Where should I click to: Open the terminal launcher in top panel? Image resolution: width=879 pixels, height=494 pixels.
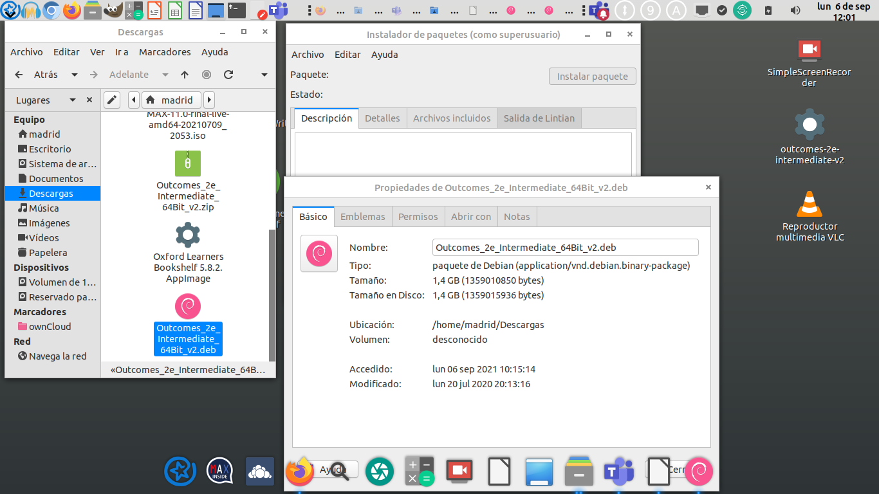pos(237,10)
